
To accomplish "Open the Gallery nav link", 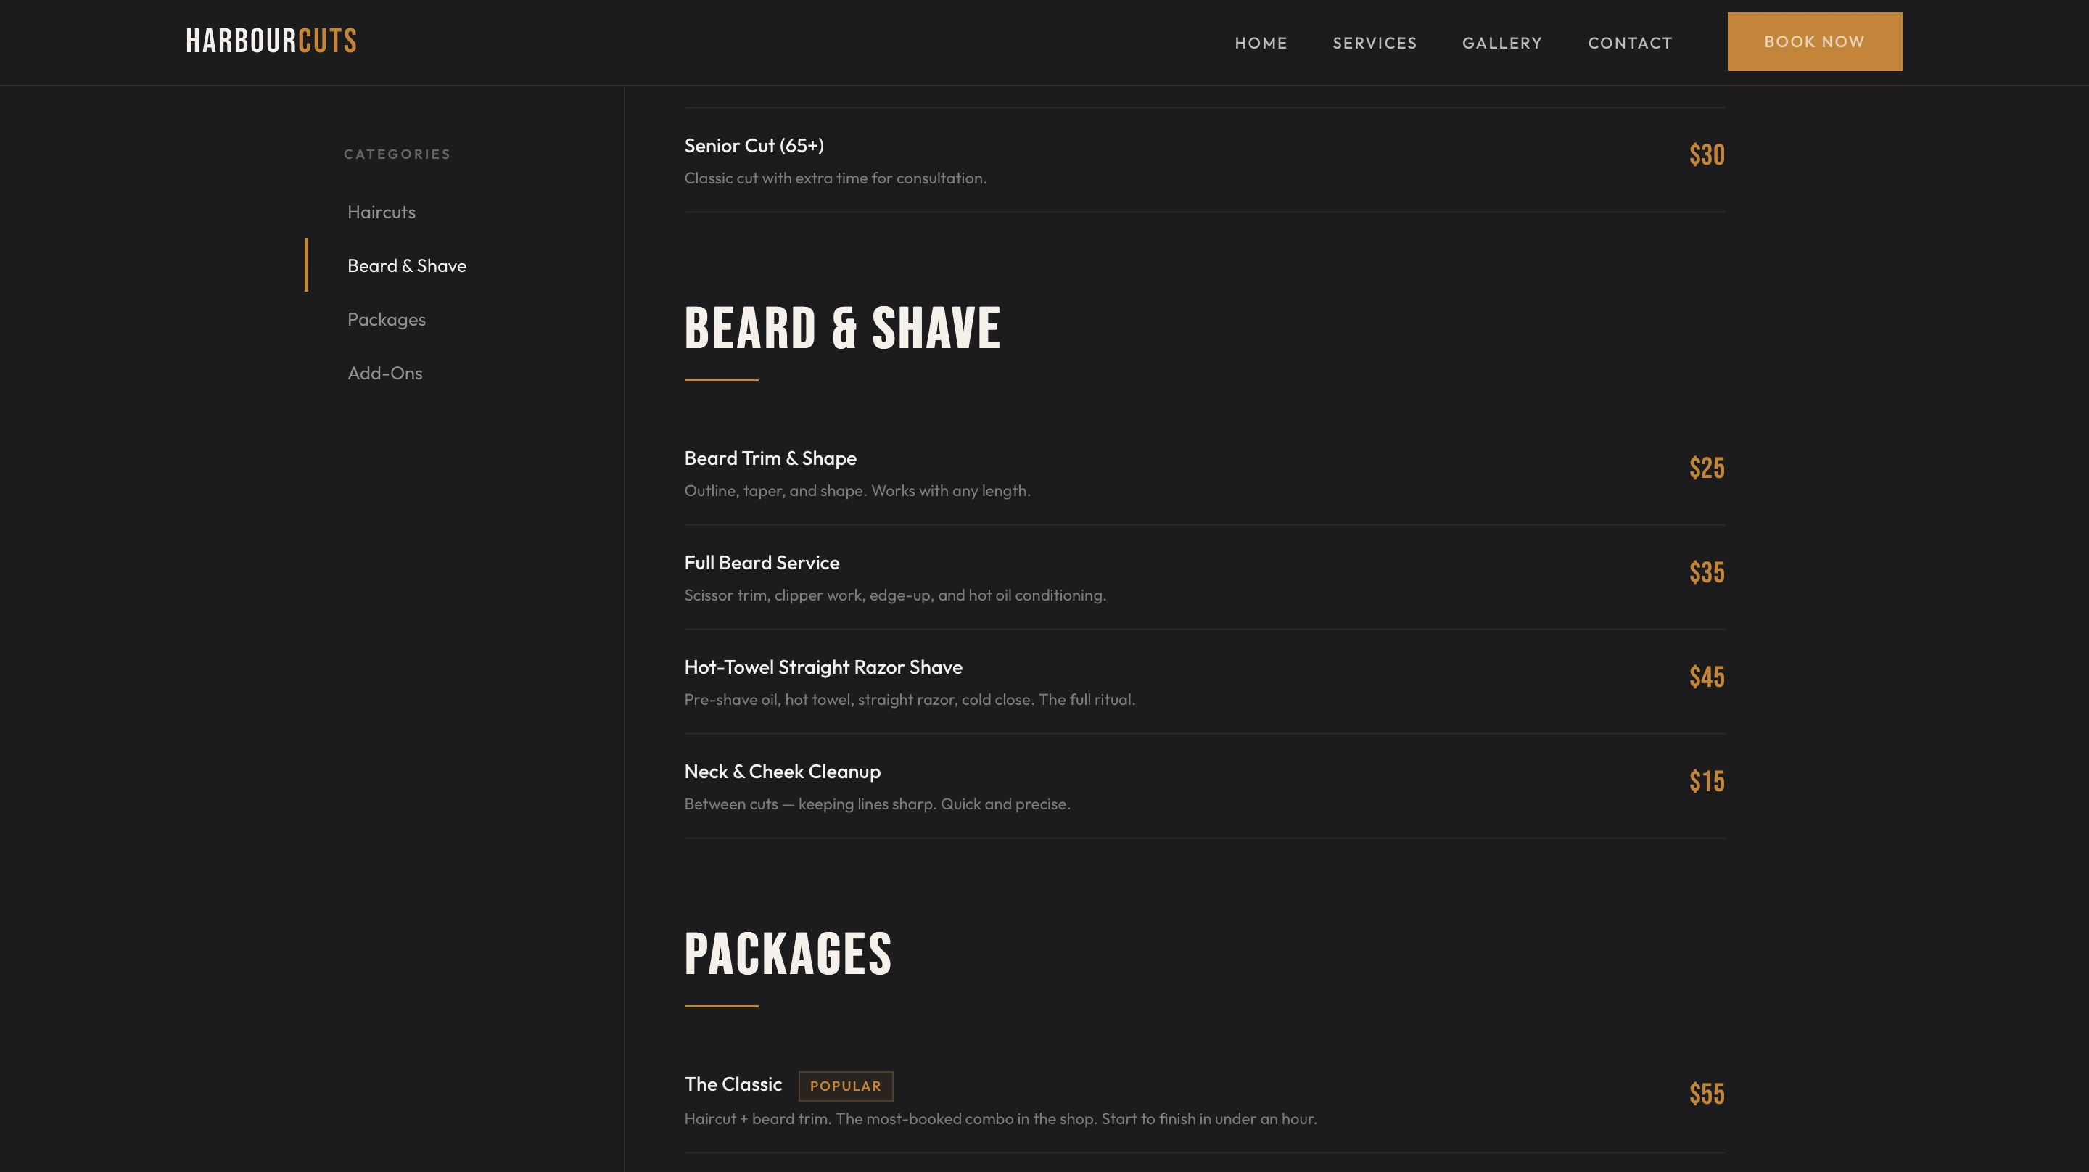I will click(x=1502, y=43).
